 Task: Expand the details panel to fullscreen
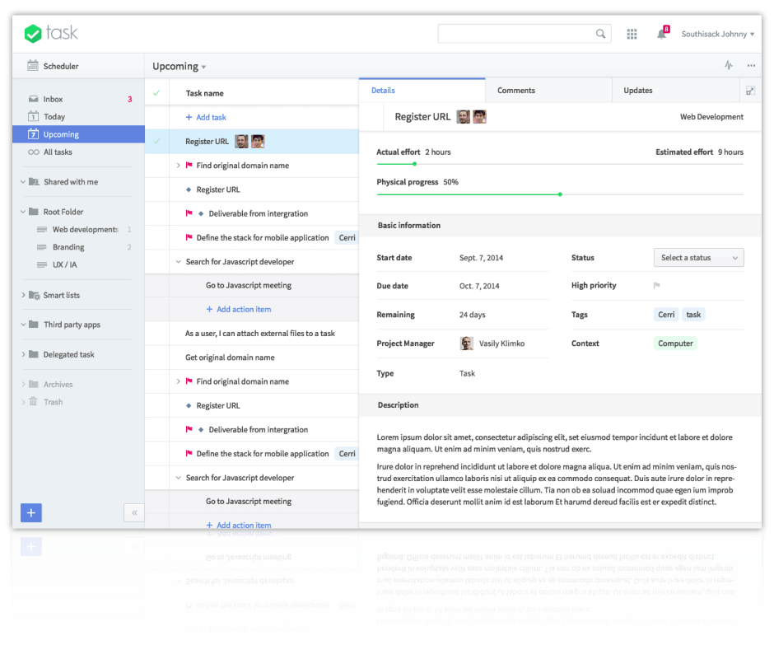750,91
